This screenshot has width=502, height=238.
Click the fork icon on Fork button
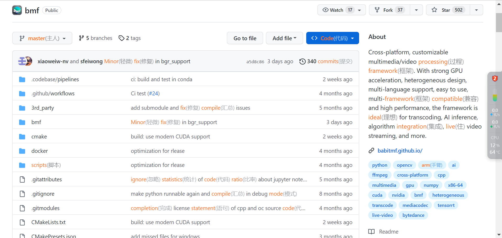pos(377,10)
